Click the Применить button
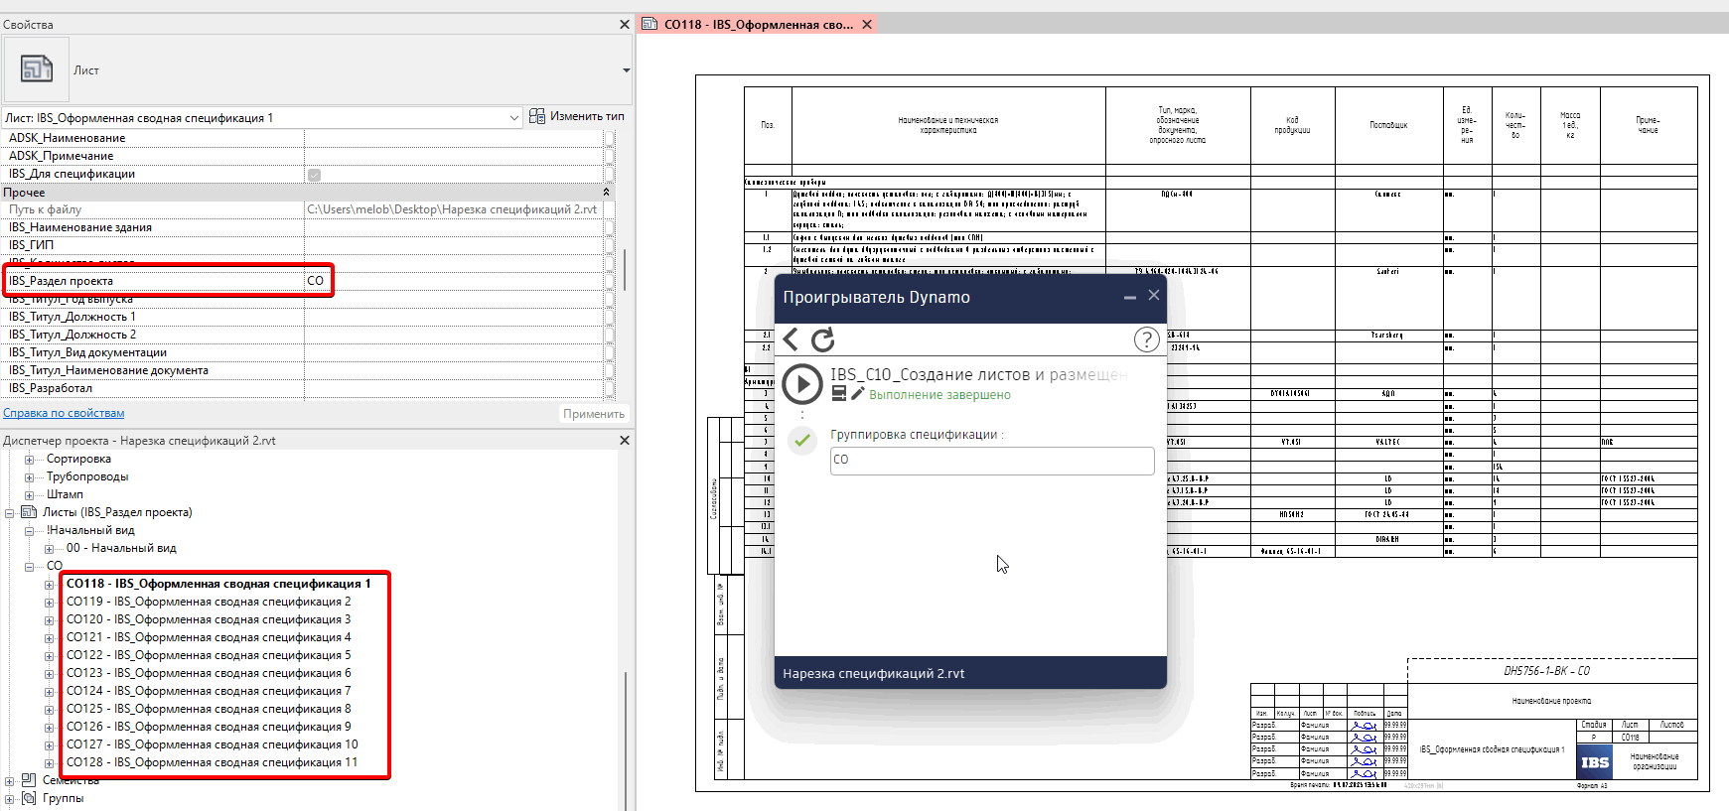The image size is (1729, 811). pyautogui.click(x=594, y=414)
